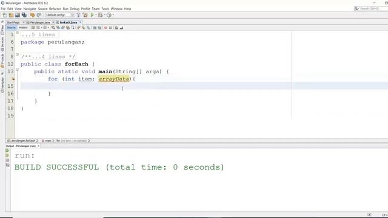Open the Profile menu
Viewport: 388px width, 218px height.
click(x=85, y=8)
